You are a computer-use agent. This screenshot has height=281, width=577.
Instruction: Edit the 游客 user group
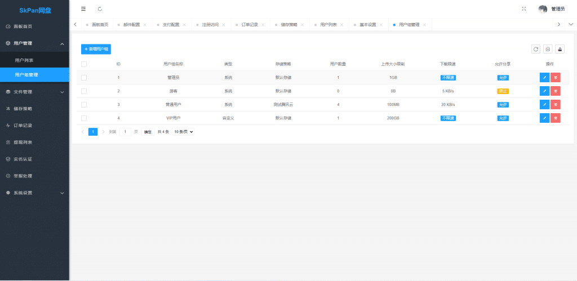click(545, 91)
